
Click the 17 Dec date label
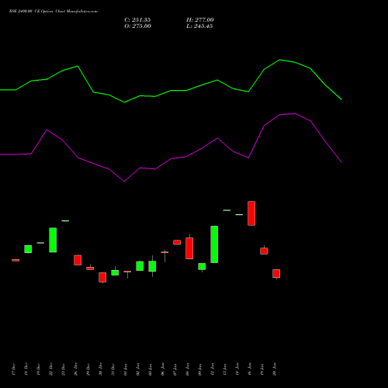pos(13,369)
